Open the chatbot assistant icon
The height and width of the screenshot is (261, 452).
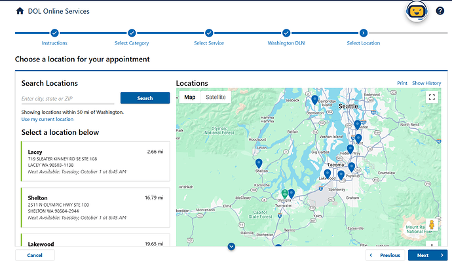417,12
